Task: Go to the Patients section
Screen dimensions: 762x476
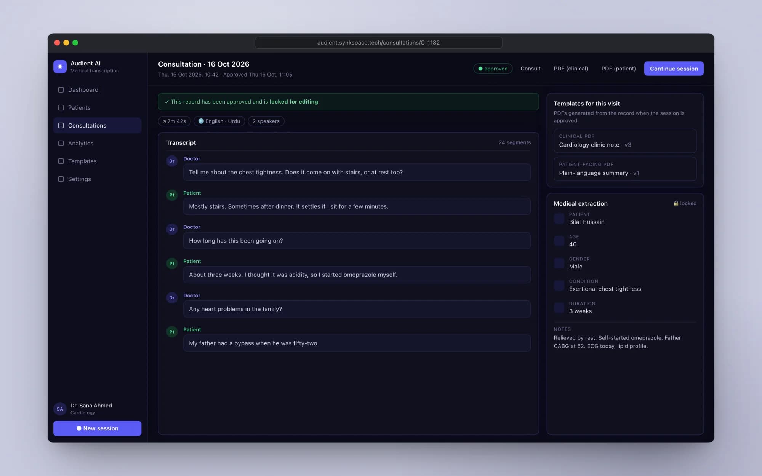Action: click(x=97, y=108)
